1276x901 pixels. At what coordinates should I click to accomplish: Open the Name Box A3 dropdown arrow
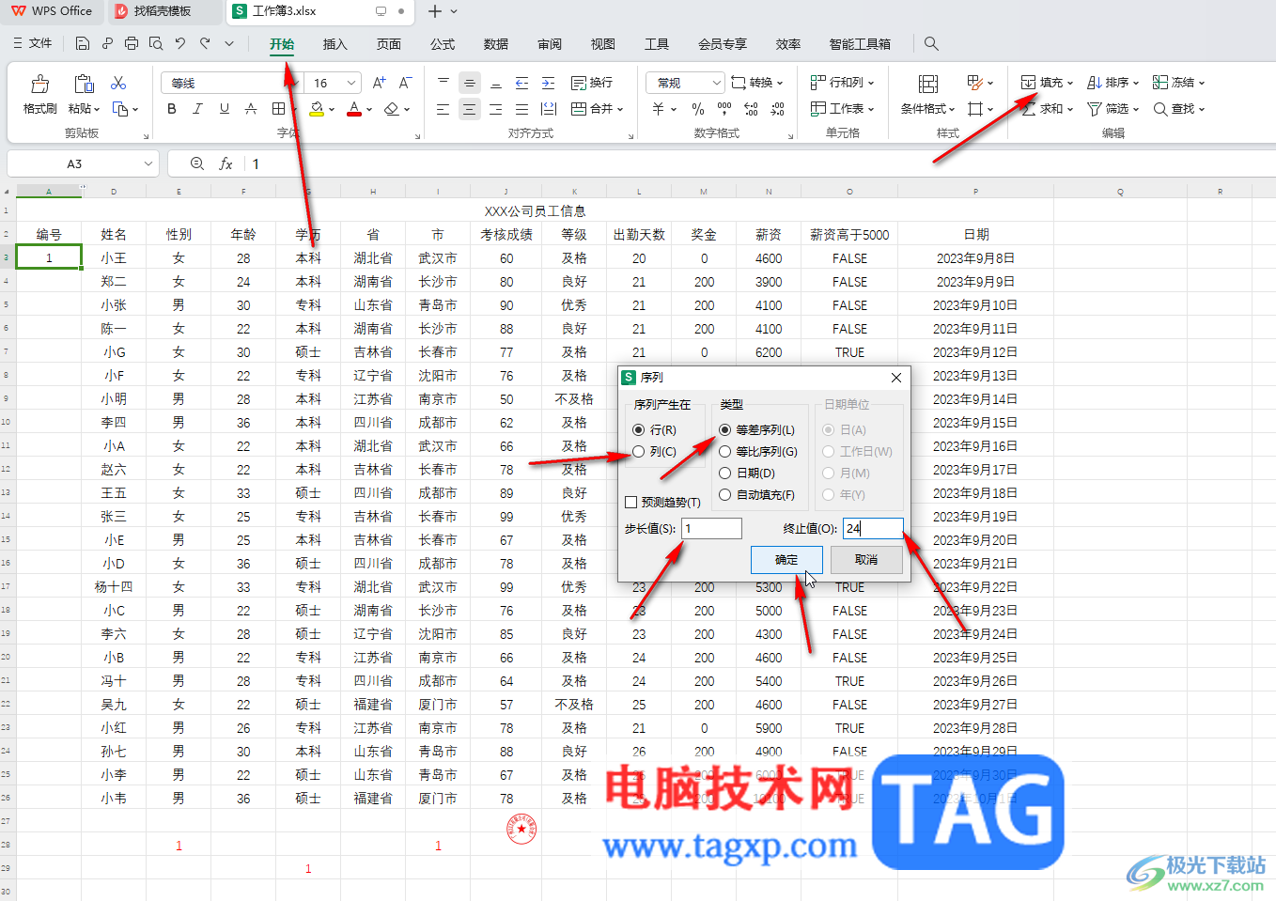point(148,163)
